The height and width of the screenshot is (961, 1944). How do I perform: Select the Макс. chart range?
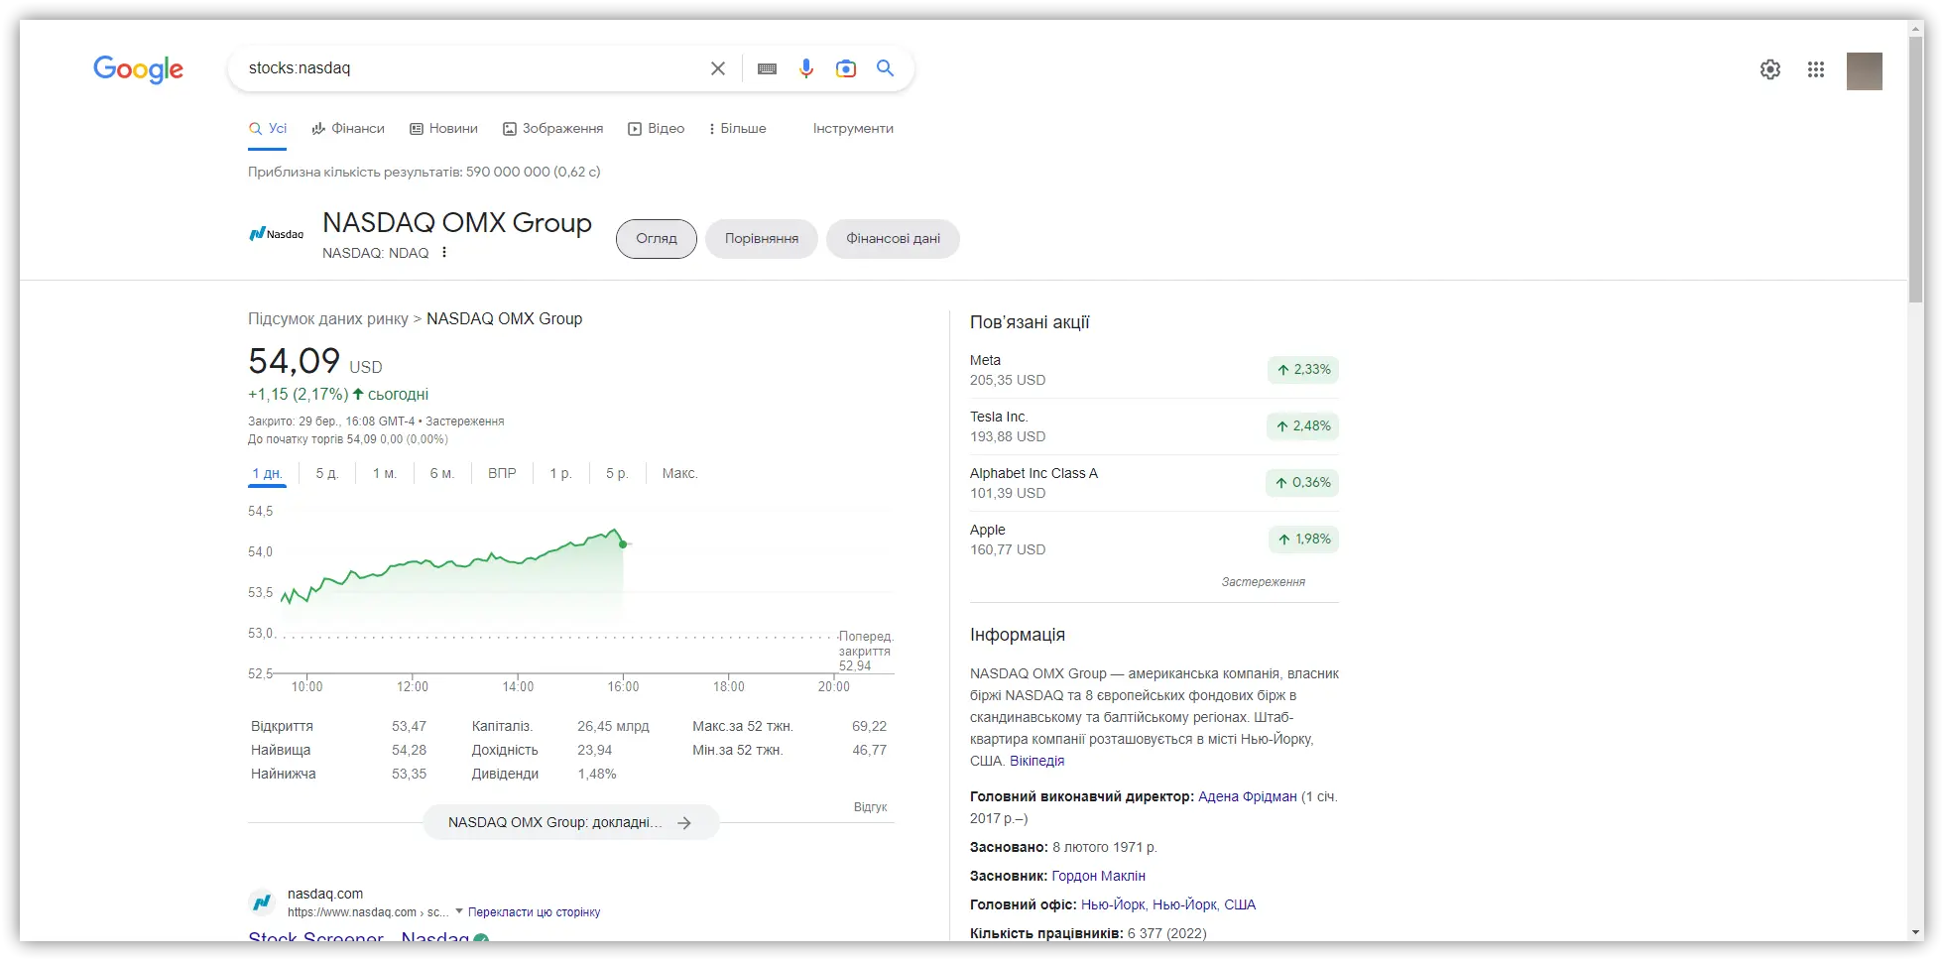coord(680,474)
